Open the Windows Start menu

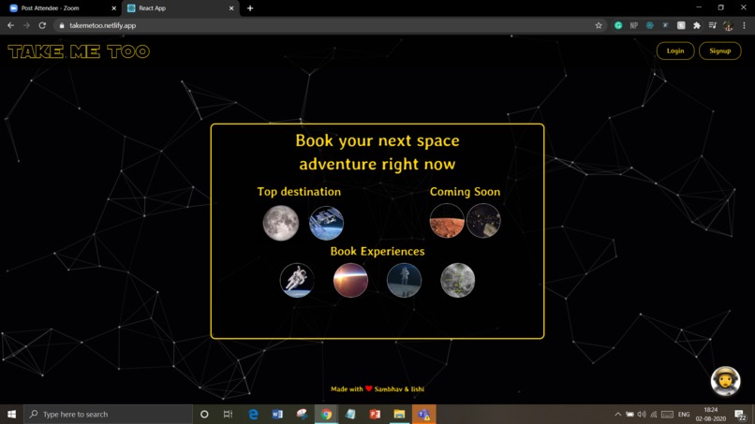pos(11,414)
